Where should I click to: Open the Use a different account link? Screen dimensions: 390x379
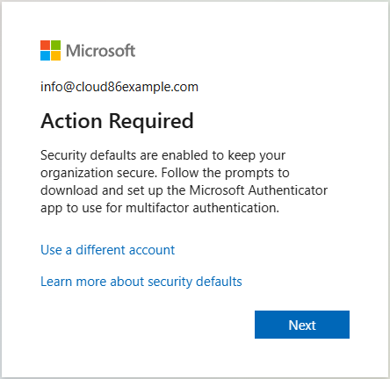tap(108, 250)
